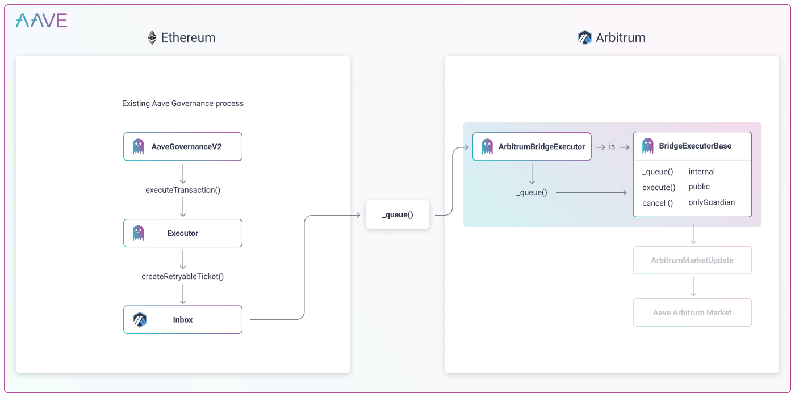Click the Ethereum heading text
795x397 pixels.
[x=188, y=38]
